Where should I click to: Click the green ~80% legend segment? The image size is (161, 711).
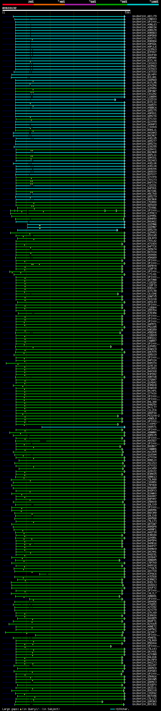[x=111, y=5]
